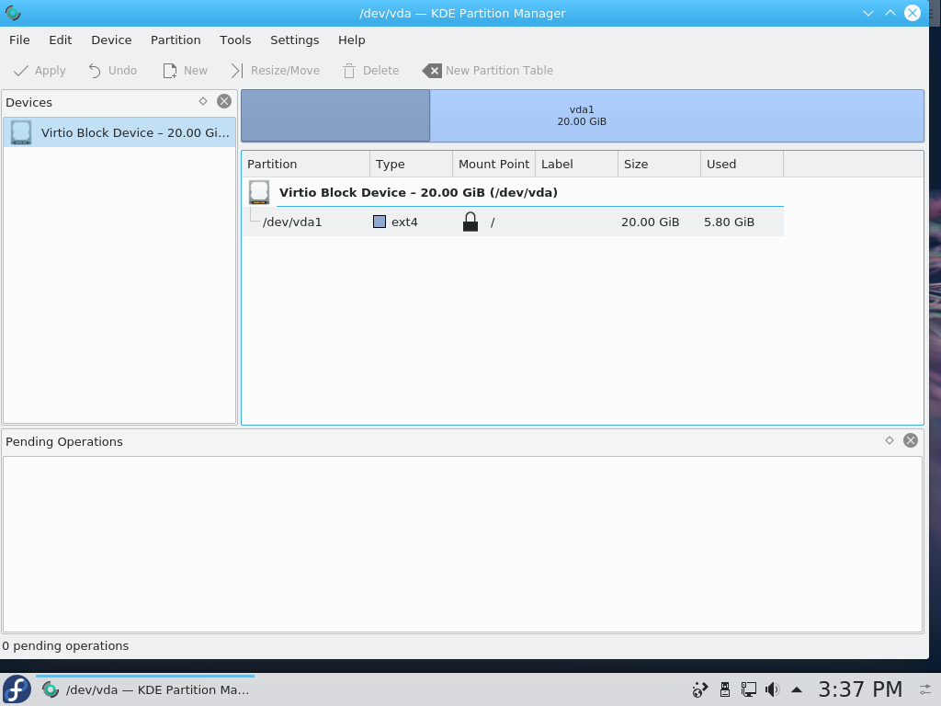Open the Partition menu
Screen dimensions: 941x706
pyautogui.click(x=176, y=40)
